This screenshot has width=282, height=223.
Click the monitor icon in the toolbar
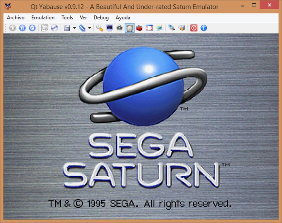(110, 28)
